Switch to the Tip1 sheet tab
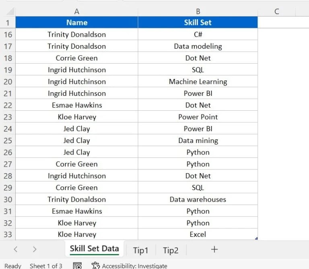Screen dimensions: 309x269 tap(140, 250)
